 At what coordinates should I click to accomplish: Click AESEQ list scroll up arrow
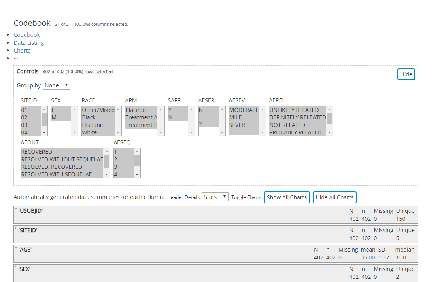[137, 151]
